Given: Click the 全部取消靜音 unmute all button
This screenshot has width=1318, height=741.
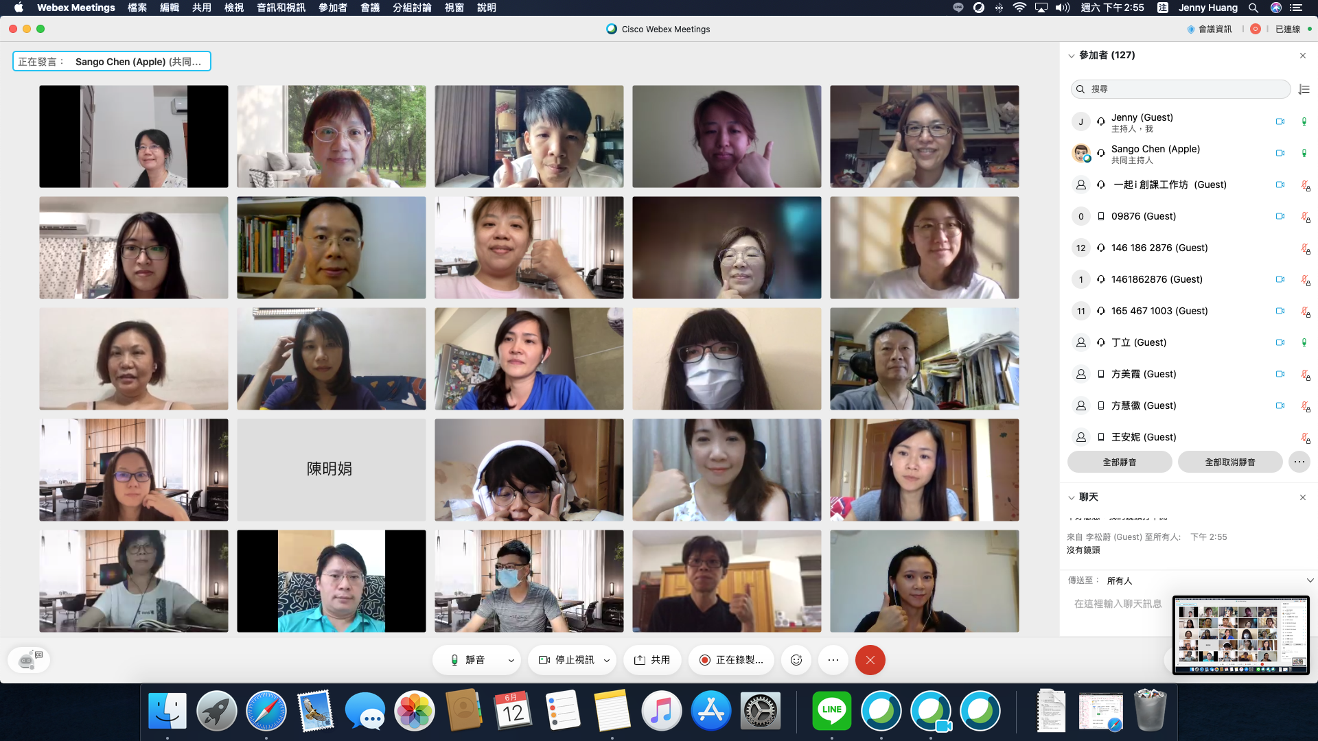Looking at the screenshot, I should tap(1229, 462).
